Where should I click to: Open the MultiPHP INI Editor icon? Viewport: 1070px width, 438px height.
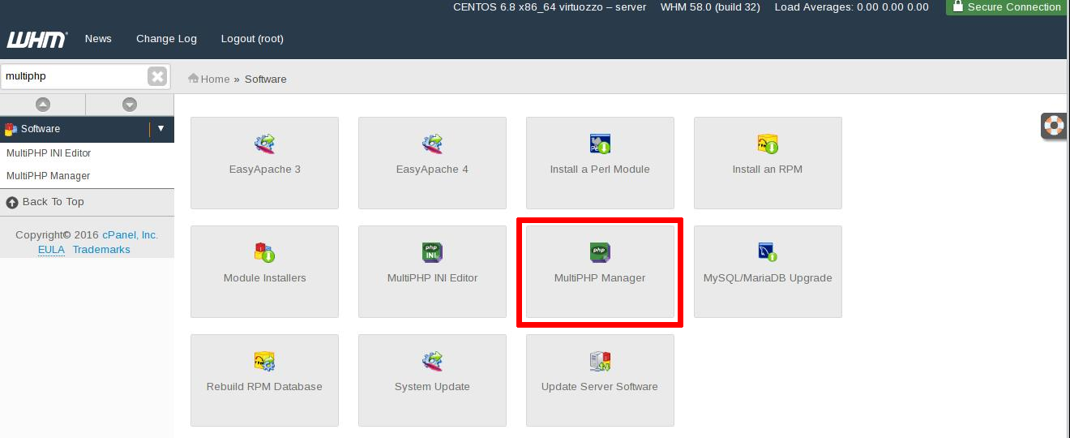432,252
